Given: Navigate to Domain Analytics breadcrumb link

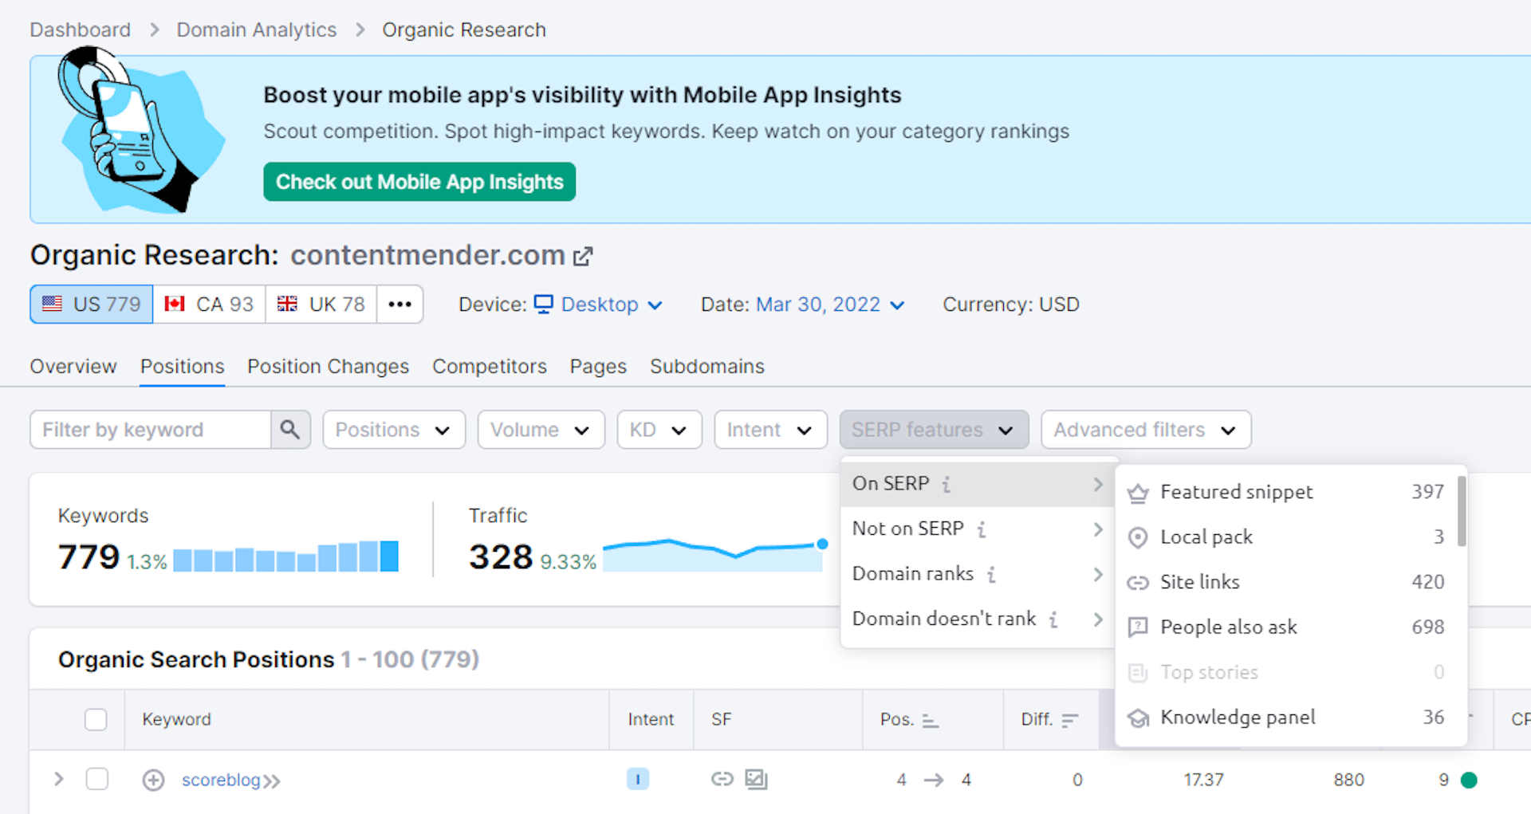Looking at the screenshot, I should [256, 29].
